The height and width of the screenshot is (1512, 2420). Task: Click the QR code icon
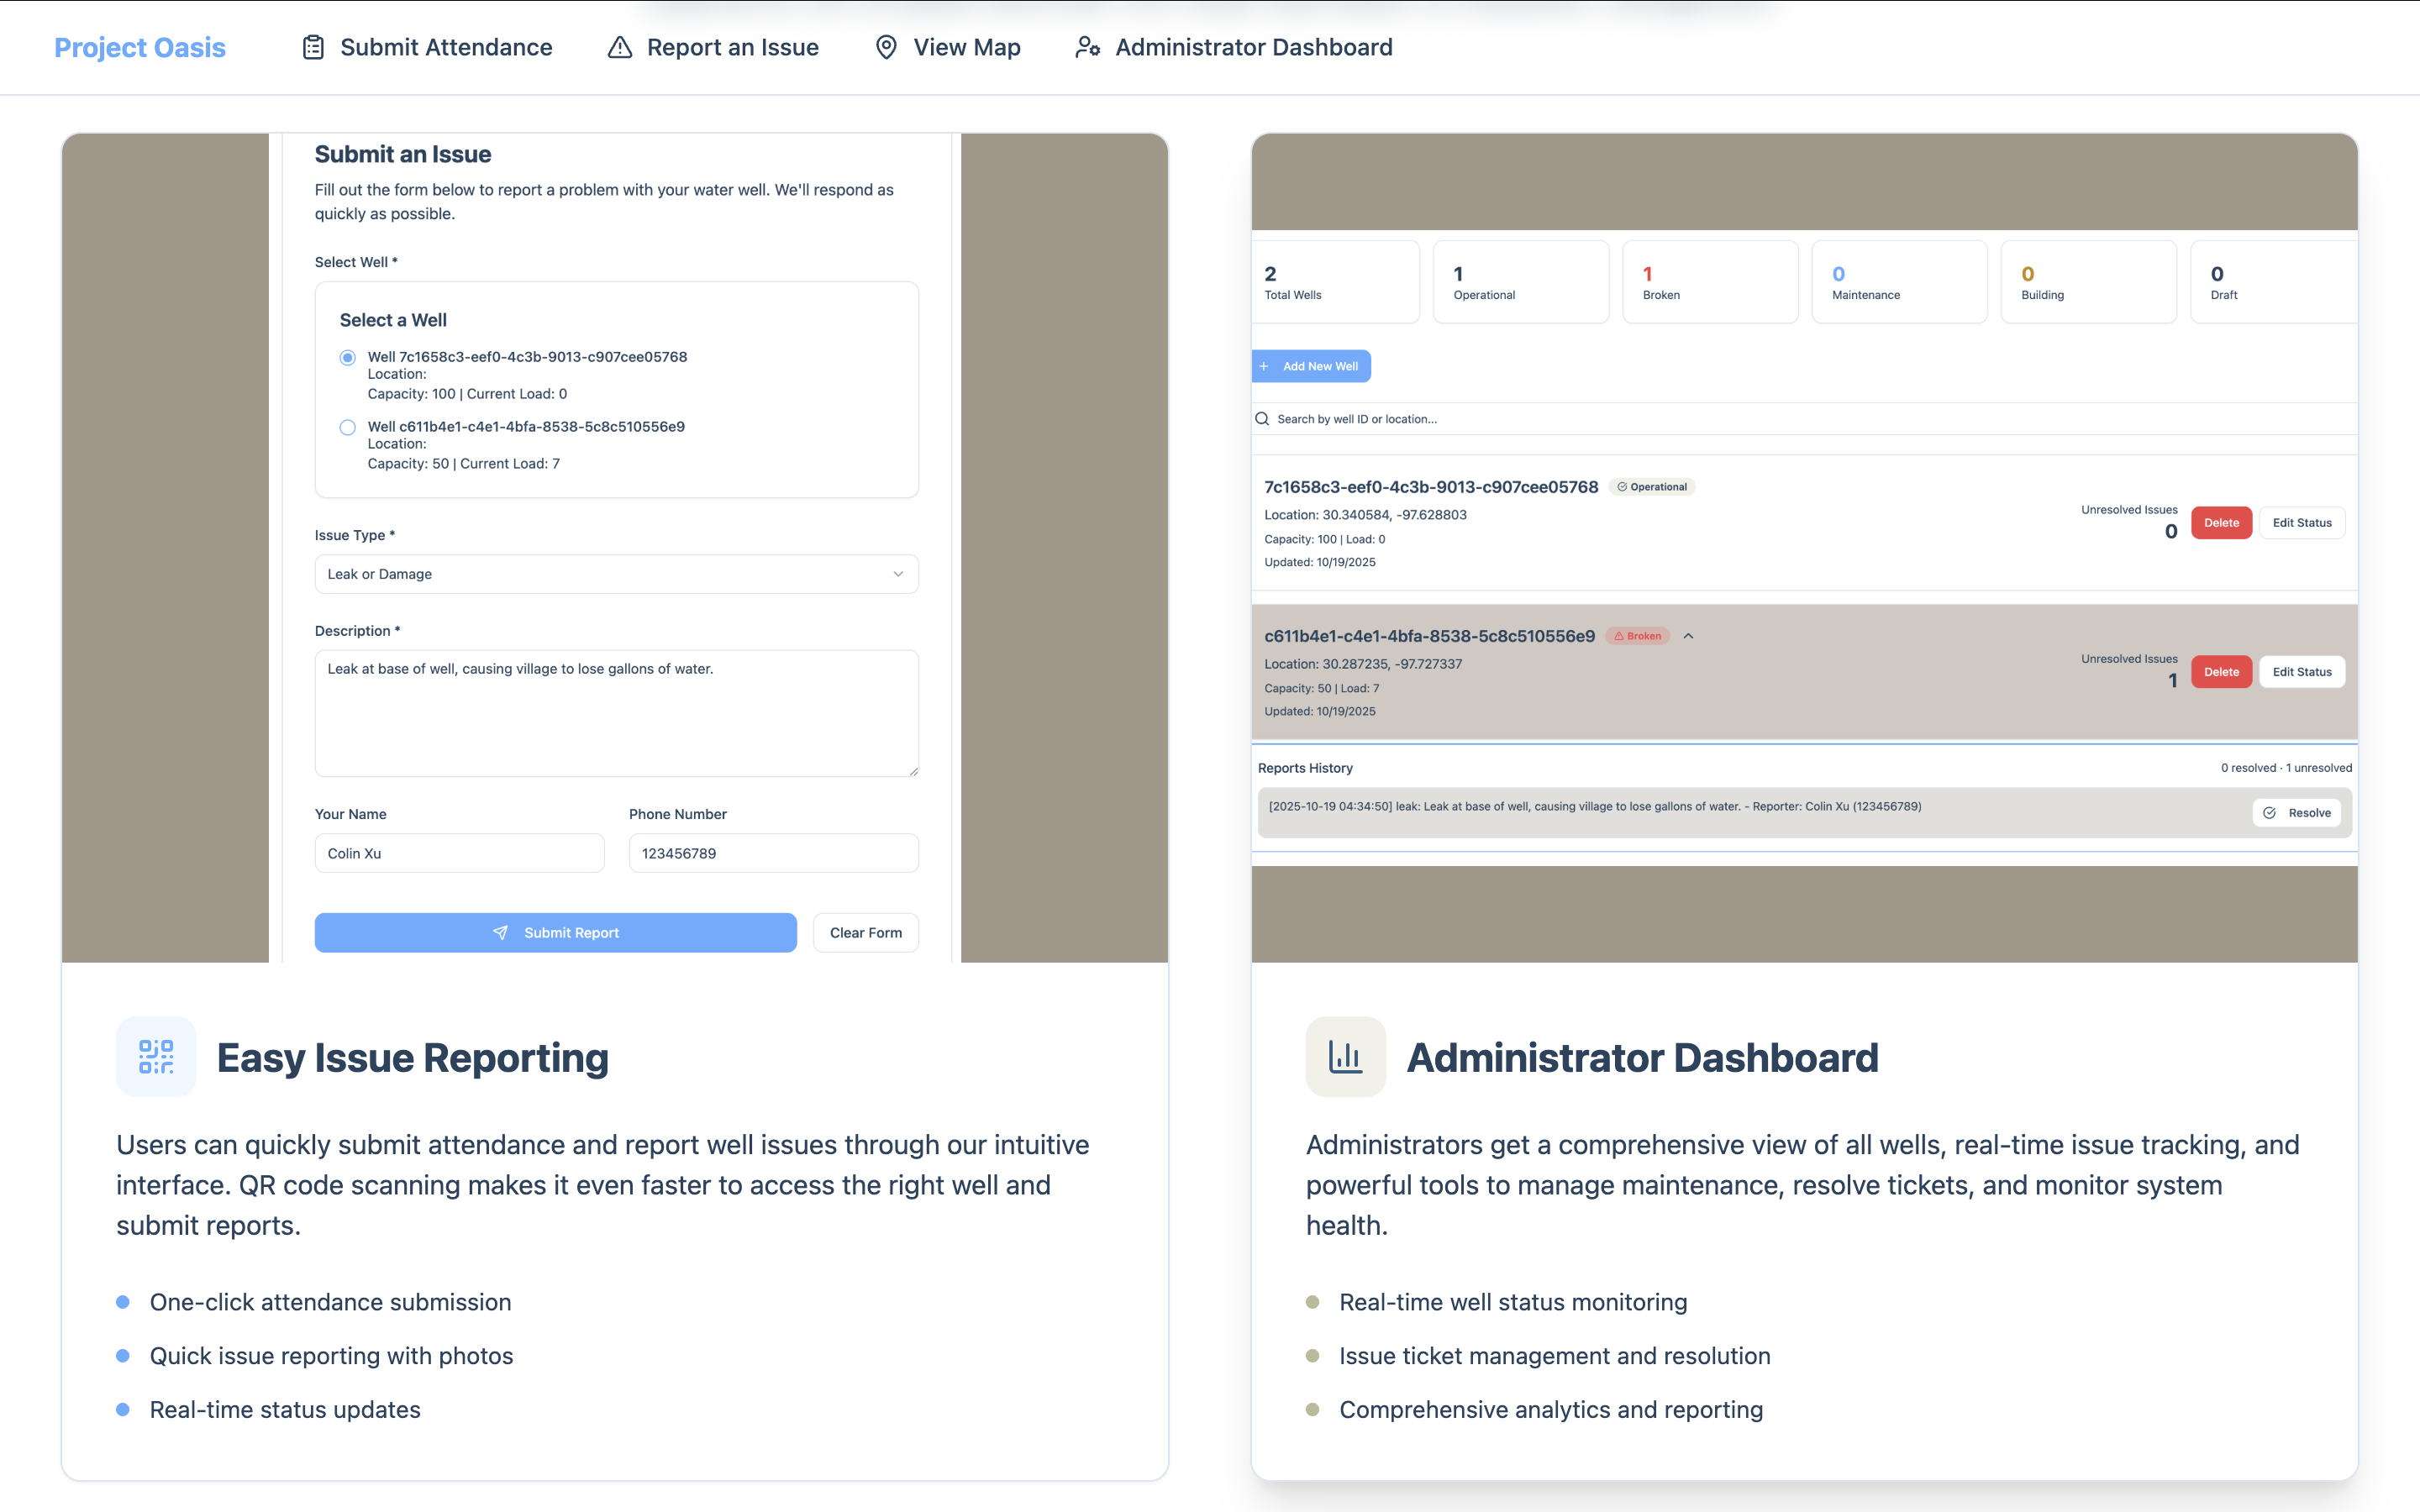coord(156,1057)
